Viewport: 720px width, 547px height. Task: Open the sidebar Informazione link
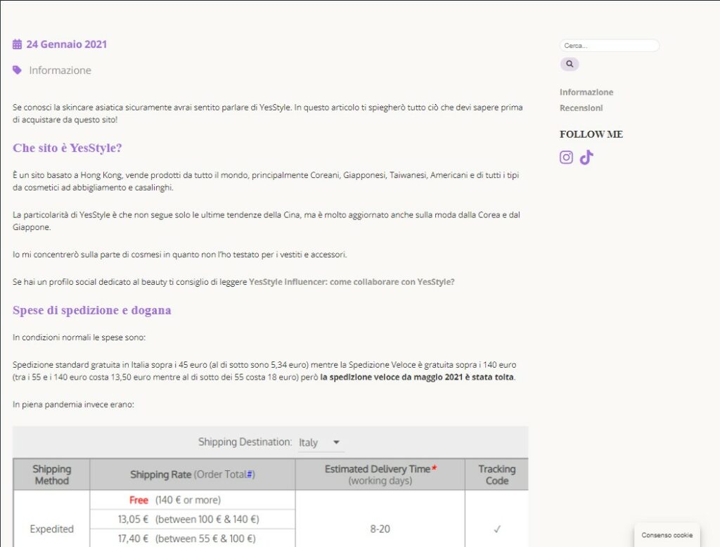click(x=586, y=92)
